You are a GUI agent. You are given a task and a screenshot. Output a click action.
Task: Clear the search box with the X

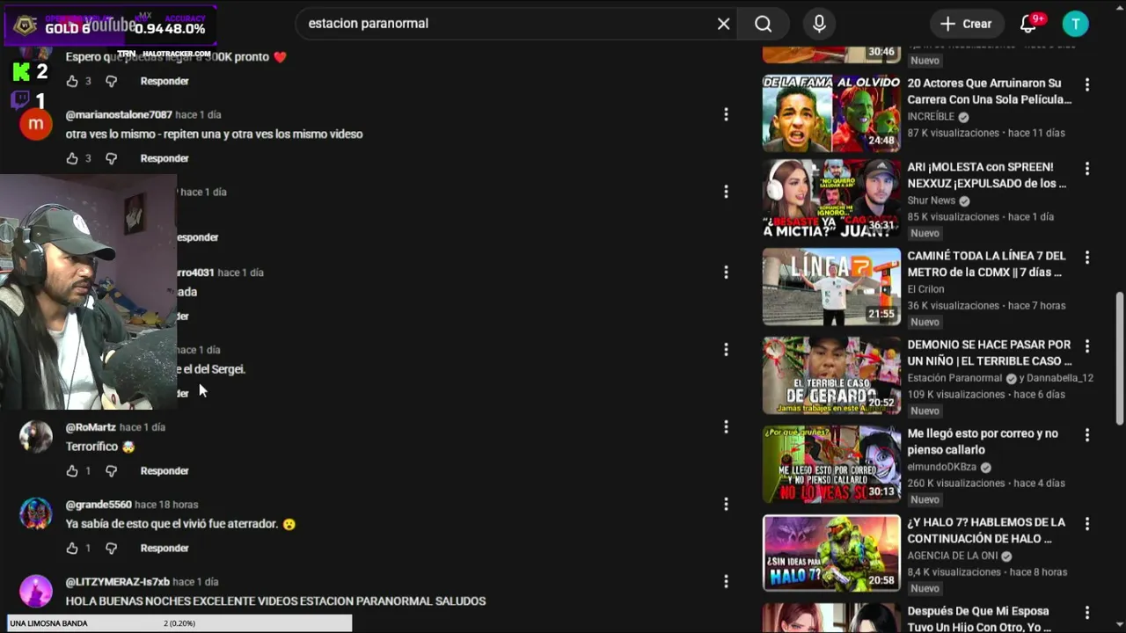point(723,24)
